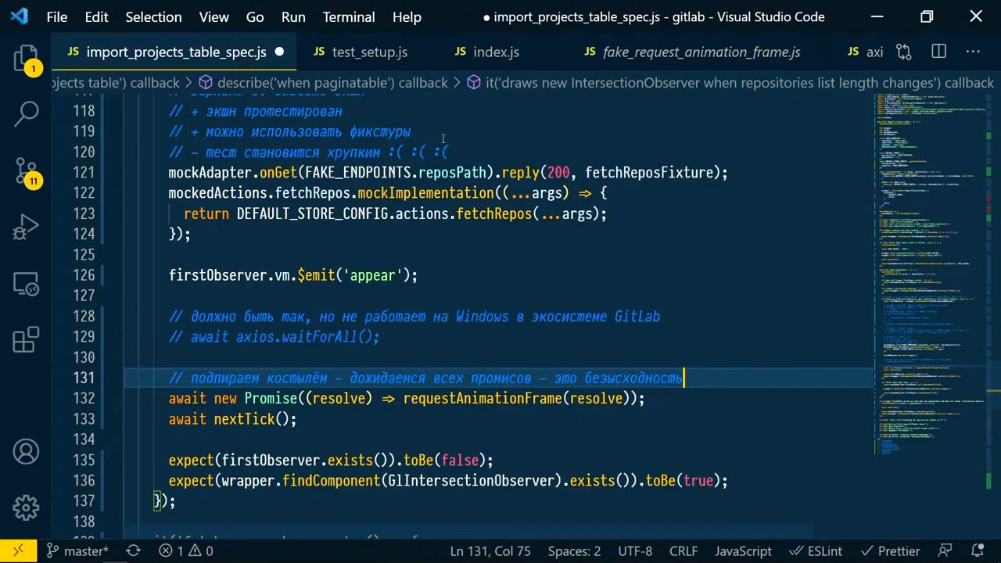Click the Manage gear icon
Image resolution: width=1001 pixels, height=563 pixels.
[26, 507]
